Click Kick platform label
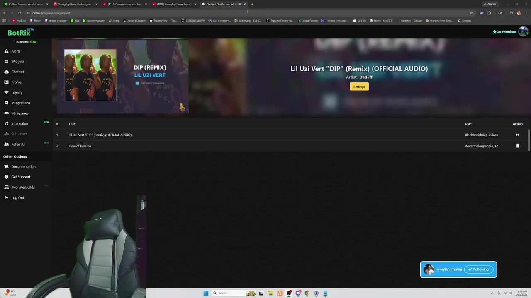The width and height of the screenshot is (531, 298). [x=33, y=42]
